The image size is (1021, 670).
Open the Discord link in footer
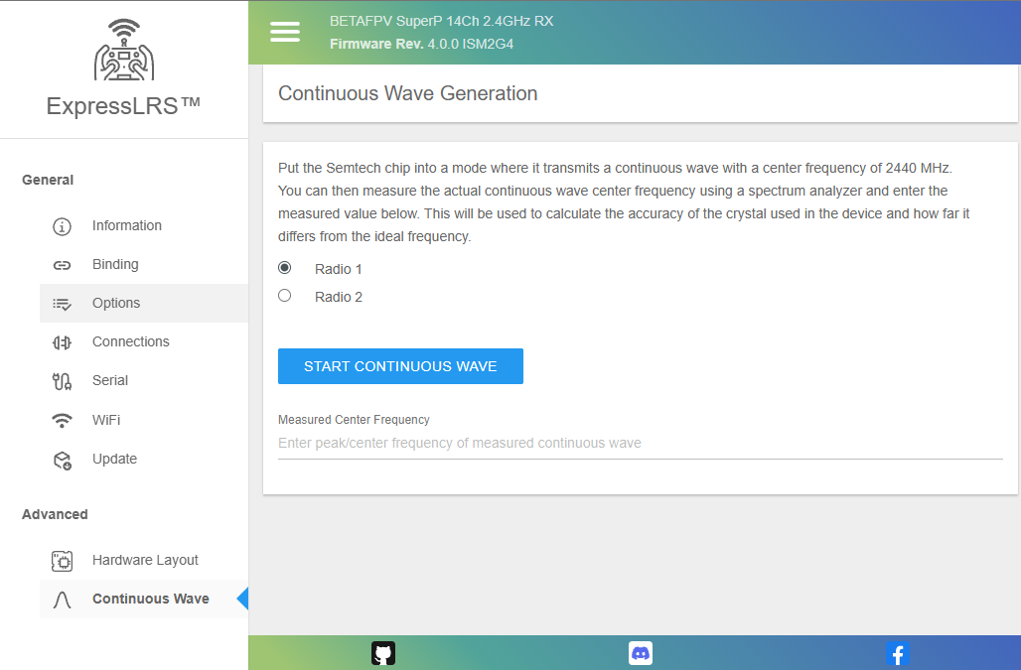641,653
